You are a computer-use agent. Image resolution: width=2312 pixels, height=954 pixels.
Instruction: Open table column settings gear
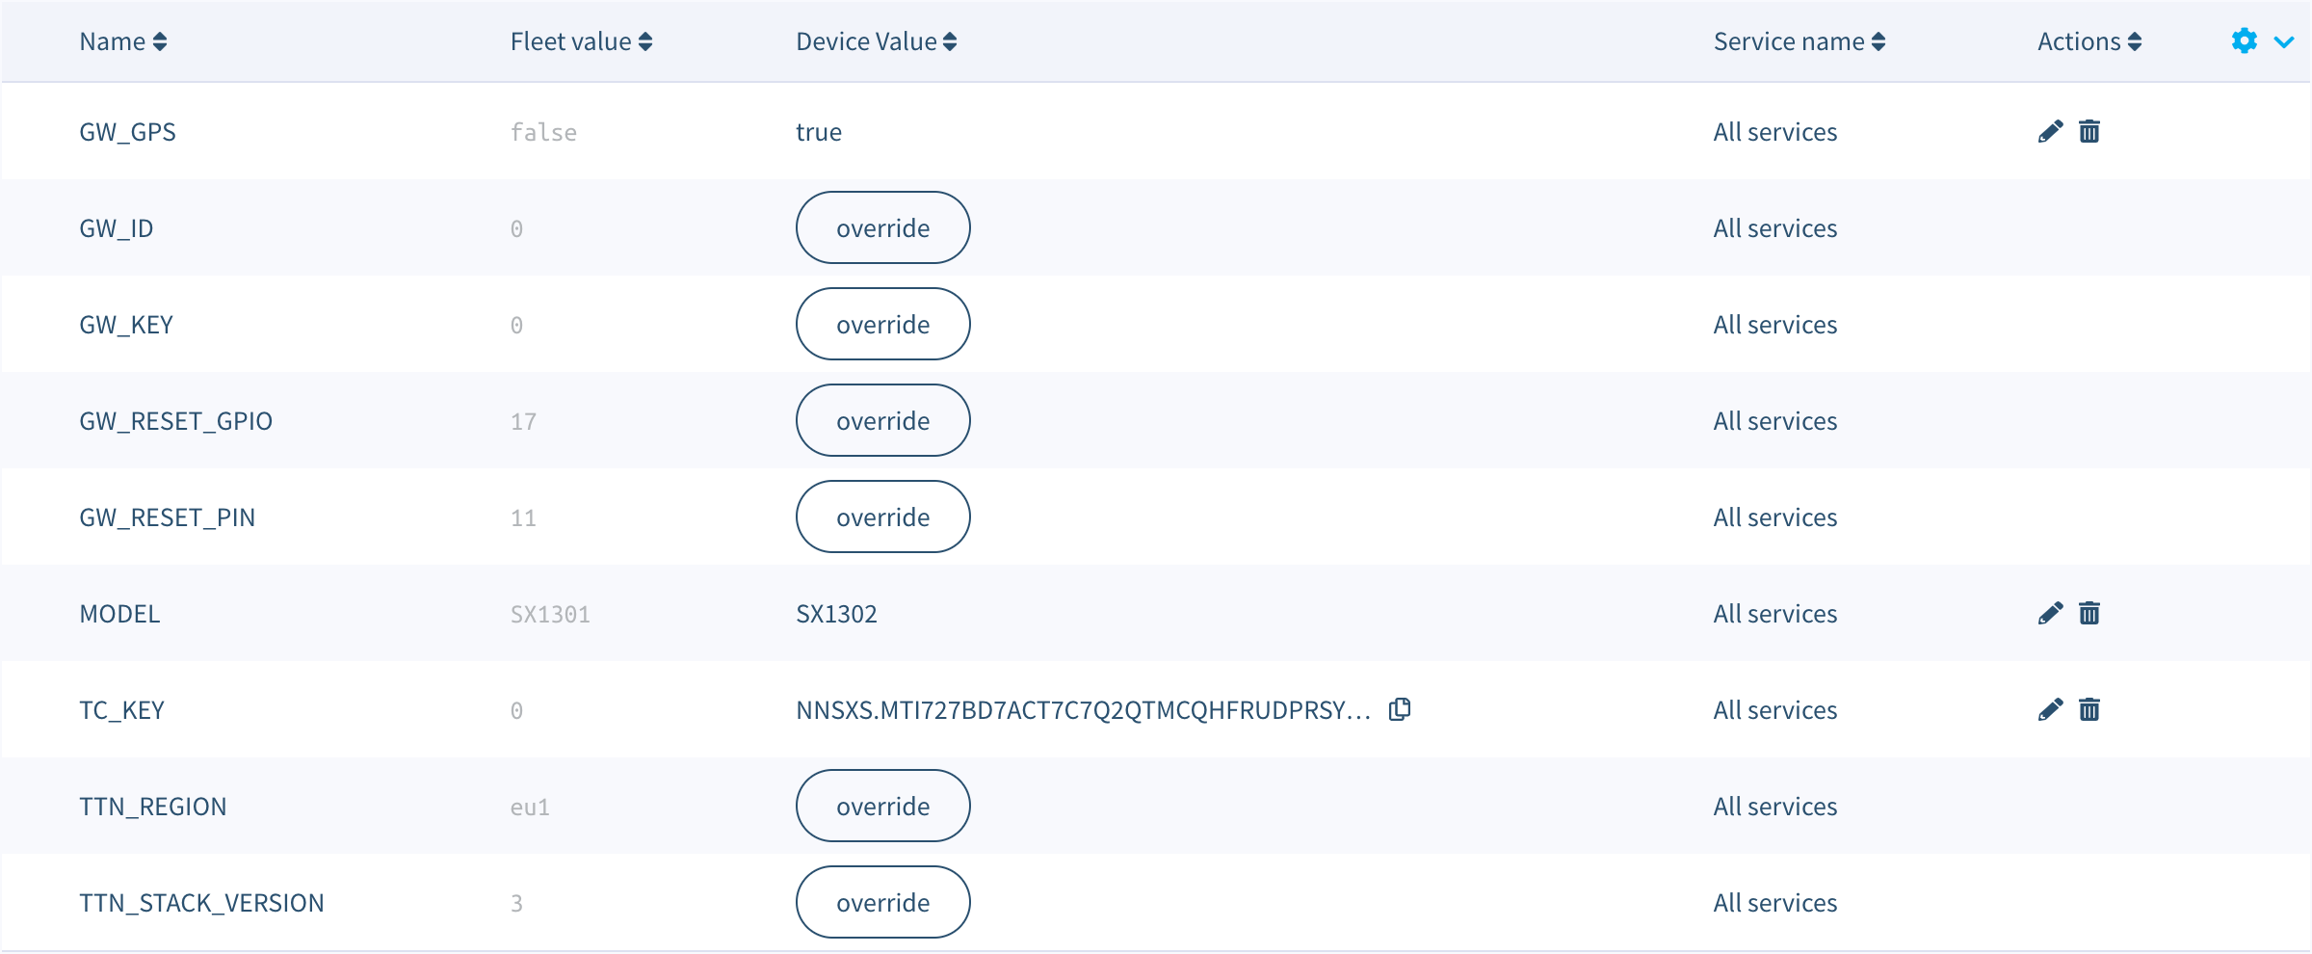2245,41
